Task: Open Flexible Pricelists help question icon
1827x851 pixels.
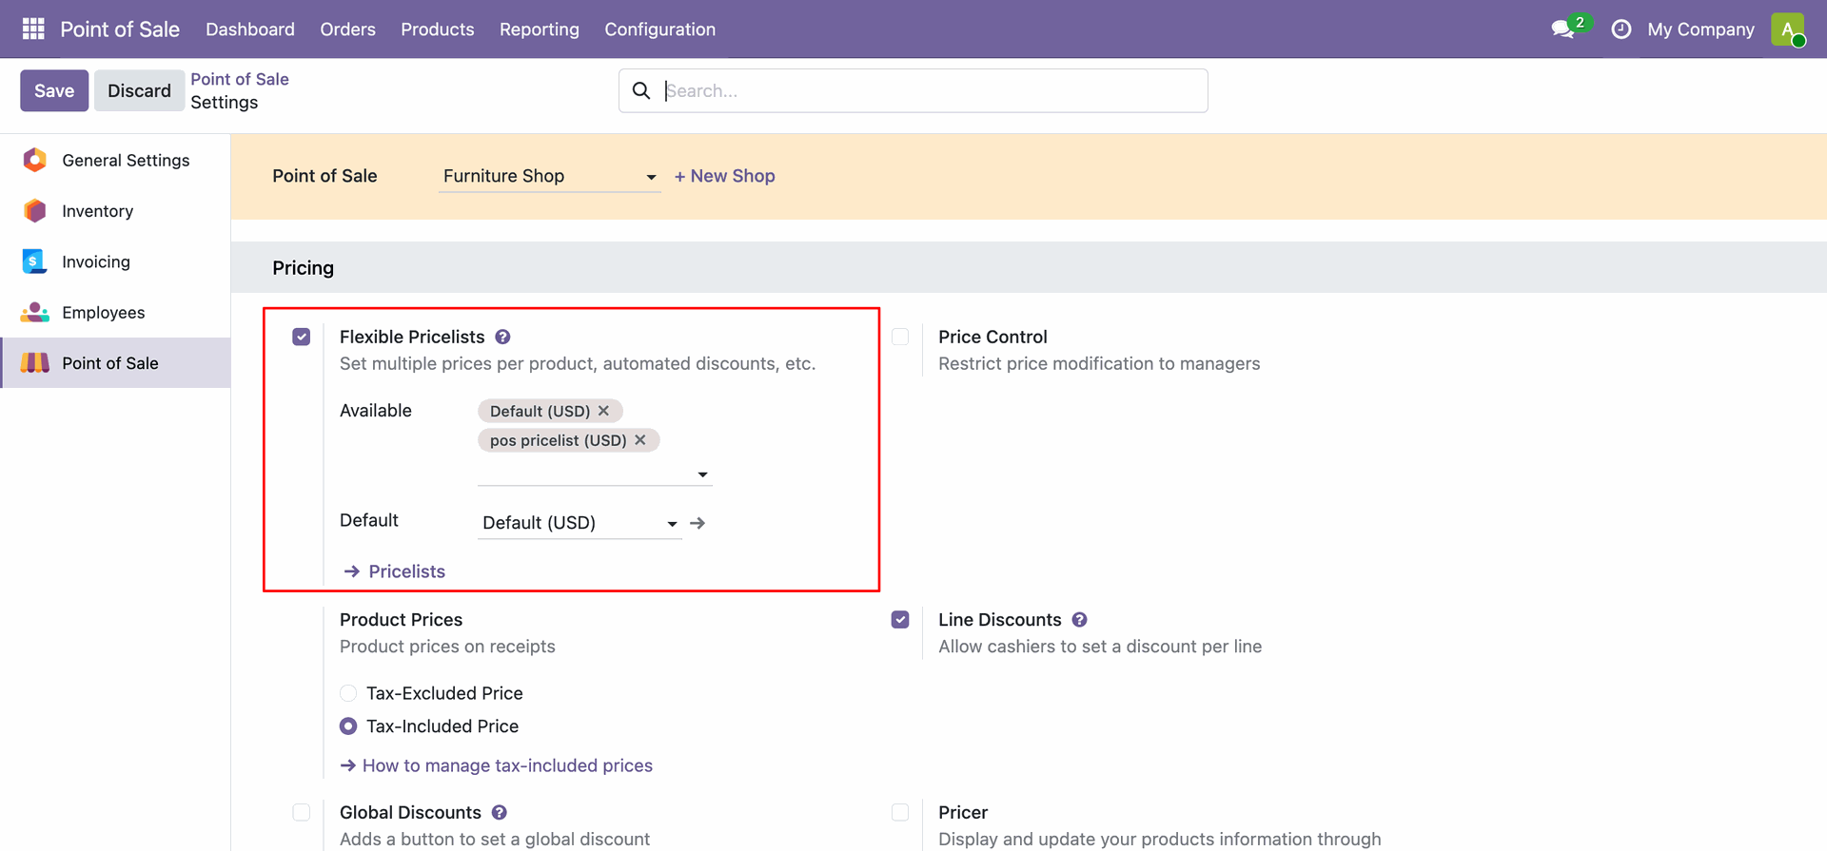Action: [x=502, y=337]
